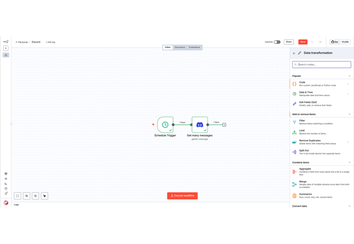The image size is (354, 244).
Task: Zoom in on the workflow canvas
Action: point(27,196)
